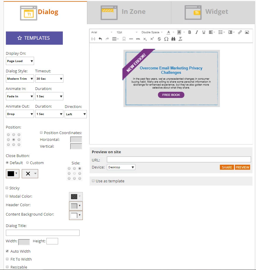Apply italic formatting
The width and height of the screenshot is (256, 270).
(x=197, y=32)
